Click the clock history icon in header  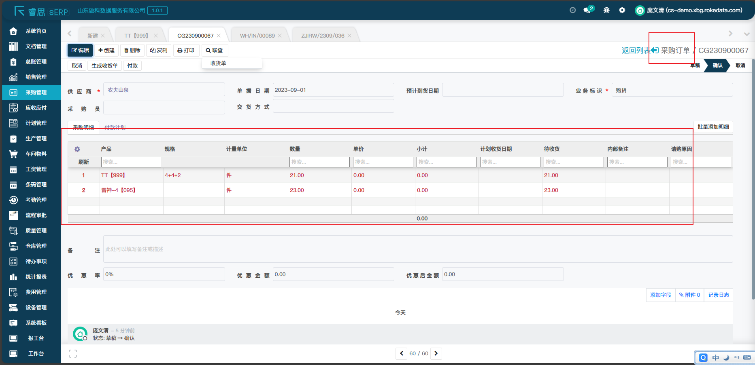click(572, 10)
